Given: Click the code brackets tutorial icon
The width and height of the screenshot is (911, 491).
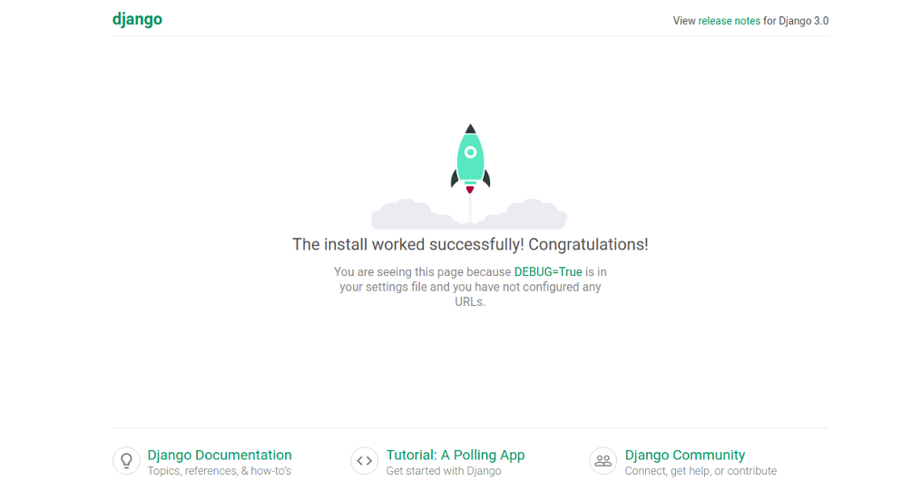Looking at the screenshot, I should pos(364,461).
